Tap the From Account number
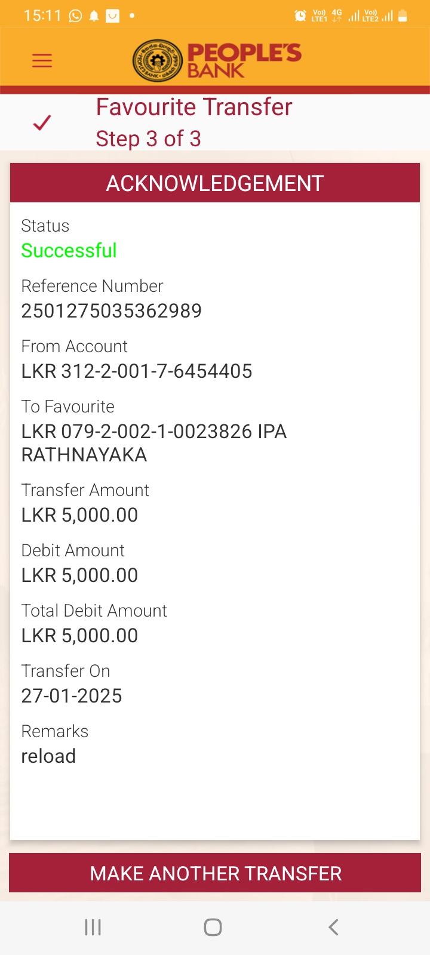This screenshot has height=955, width=430. click(137, 371)
